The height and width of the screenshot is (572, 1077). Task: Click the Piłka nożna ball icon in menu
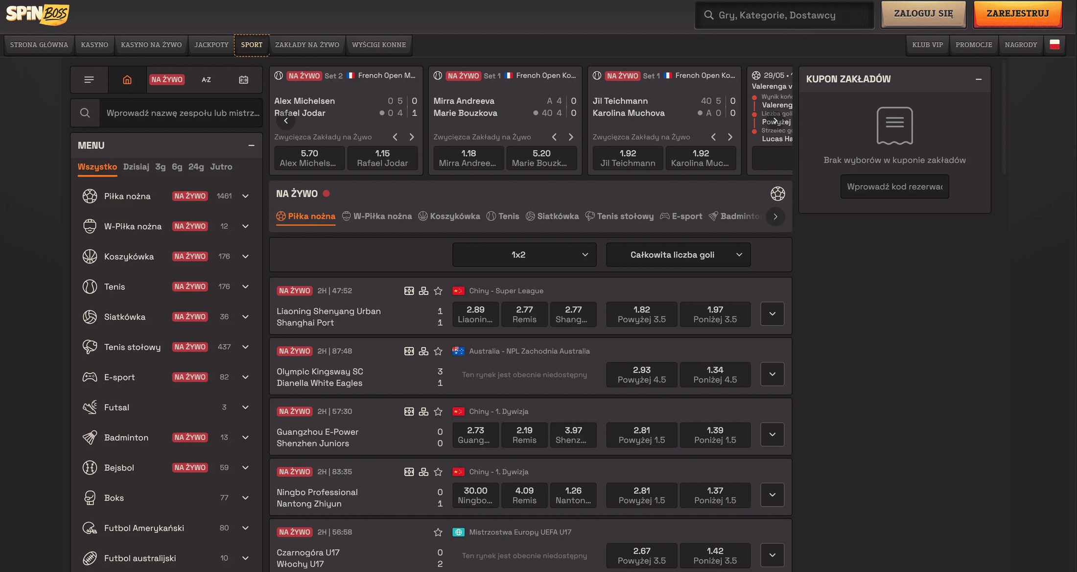(x=90, y=196)
